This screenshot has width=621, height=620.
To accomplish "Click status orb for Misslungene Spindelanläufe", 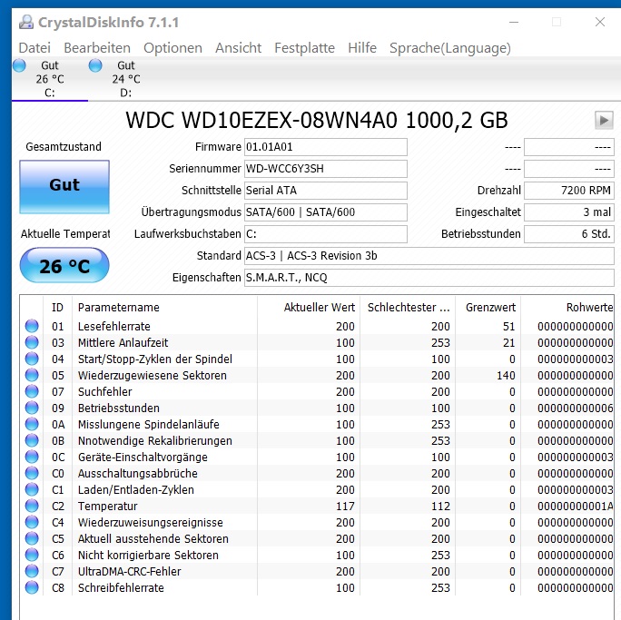I will pyautogui.click(x=32, y=424).
